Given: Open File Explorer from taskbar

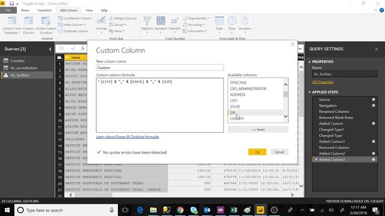Looking at the screenshot, I should (x=153, y=210).
